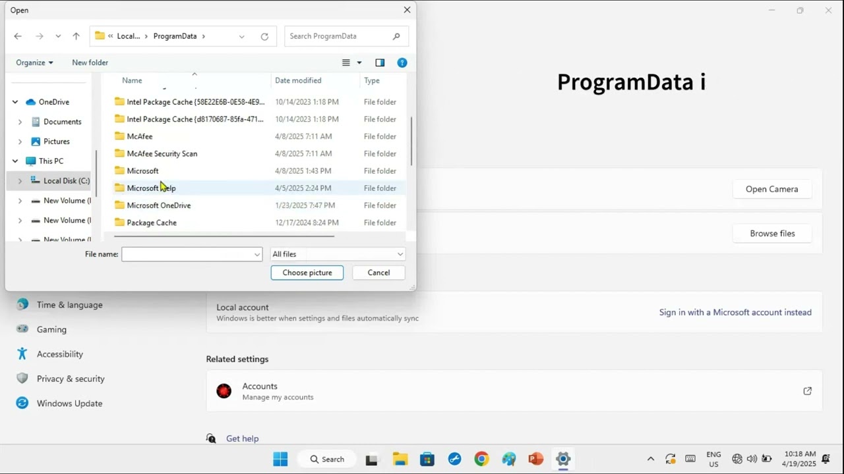Sort files by Type column
The width and height of the screenshot is (844, 474).
[x=372, y=80]
